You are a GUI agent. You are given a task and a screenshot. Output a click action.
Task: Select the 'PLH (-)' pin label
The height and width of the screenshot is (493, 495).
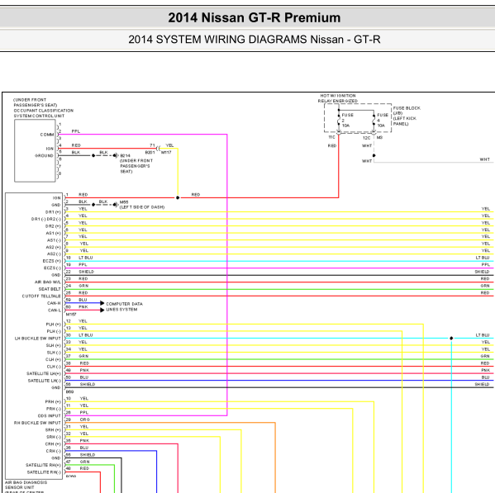[54, 331]
